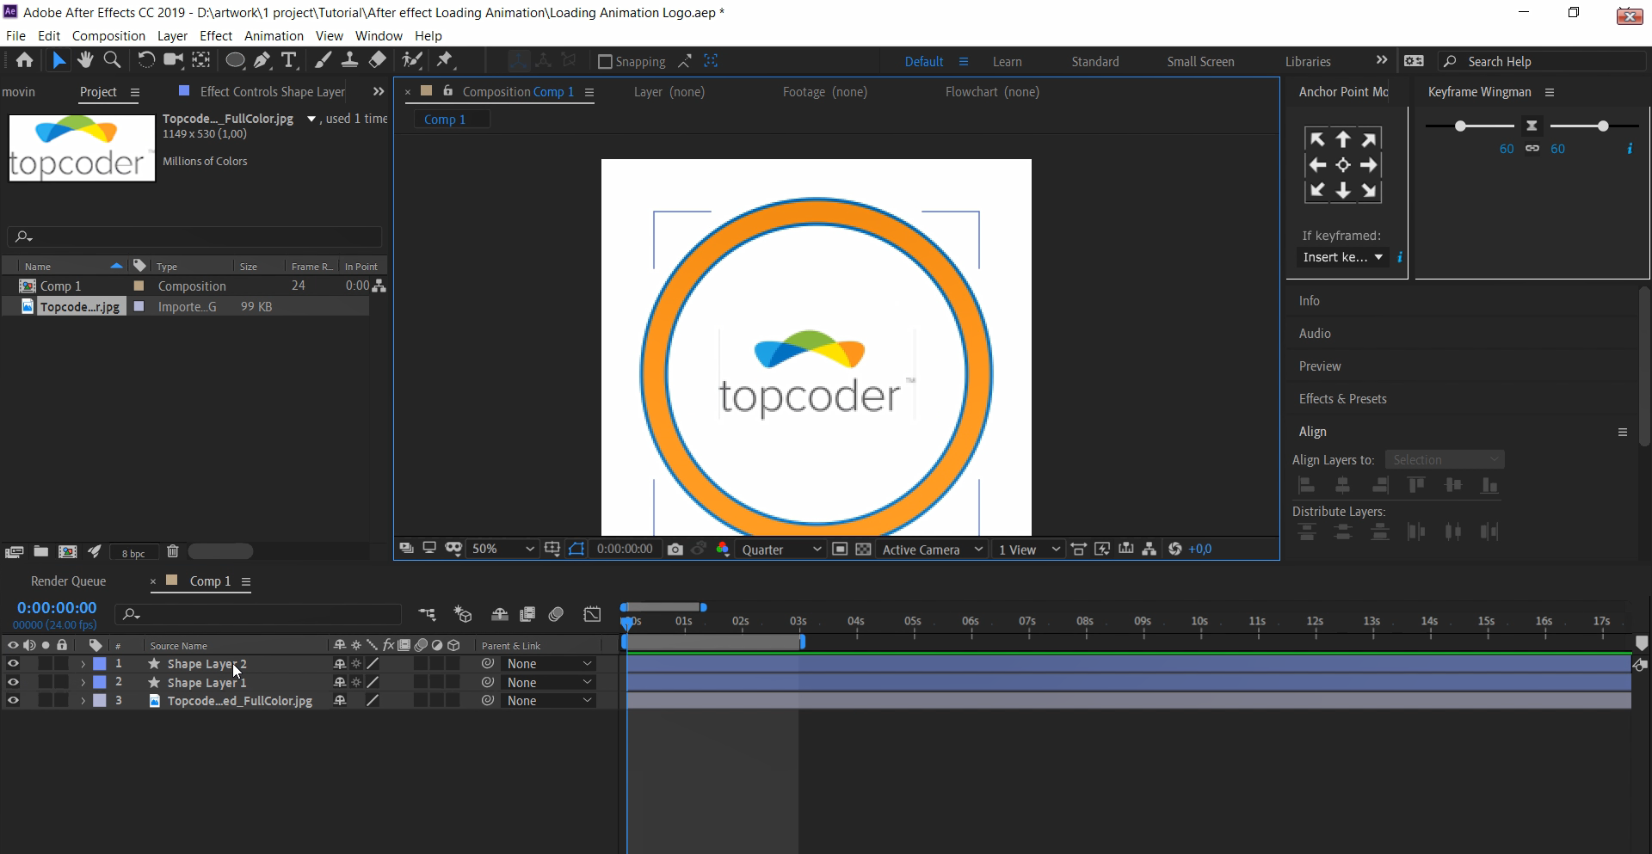Hide Shape Layer 2 with eye toggle
Viewport: 1652px width, 854px height.
13,664
